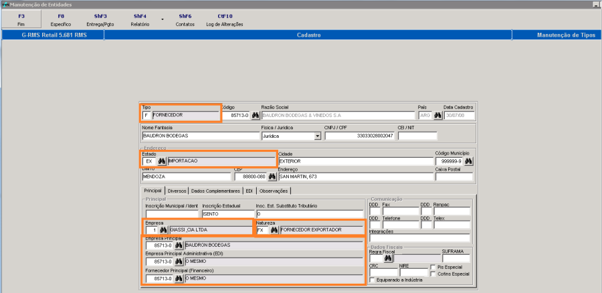Click the Inscrição Municipal / Ident field
This screenshot has height=293, width=602.
pos(172,214)
